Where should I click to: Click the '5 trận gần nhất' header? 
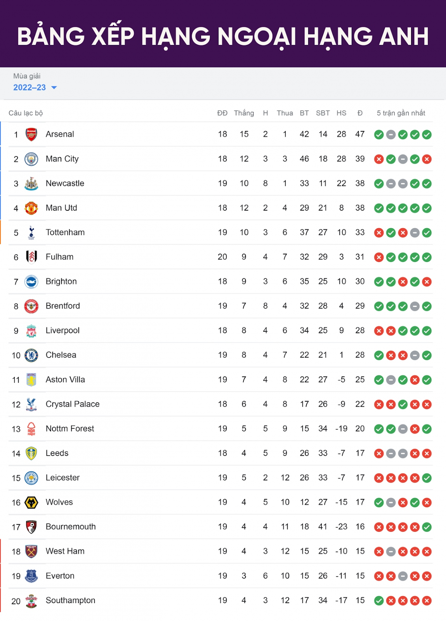[401, 113]
